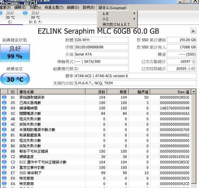The width and height of the screenshot is (199, 188).
Task: Open the 磁碟(D) menu
Action: [x=73, y=7]
